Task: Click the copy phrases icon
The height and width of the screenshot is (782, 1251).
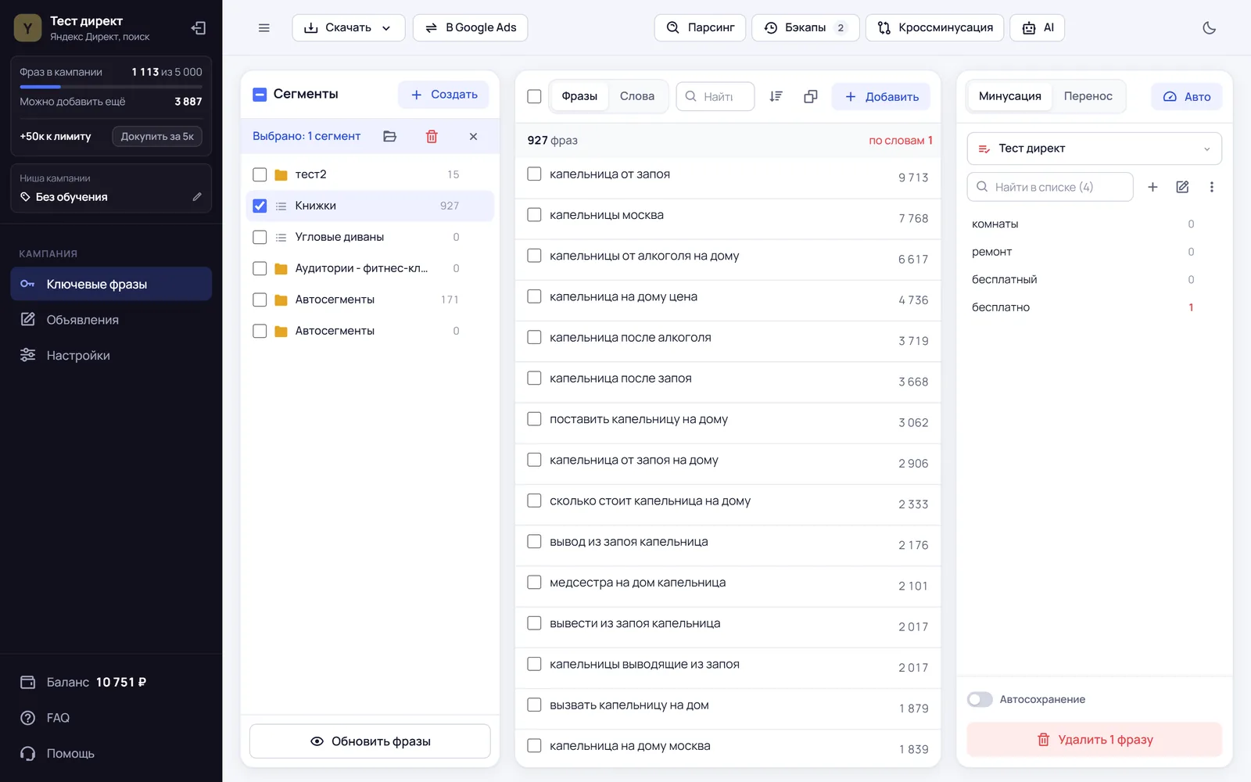Action: point(811,96)
